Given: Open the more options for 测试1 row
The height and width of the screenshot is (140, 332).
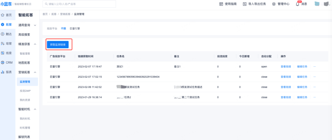Looking at the screenshot, I should click(x=314, y=67).
